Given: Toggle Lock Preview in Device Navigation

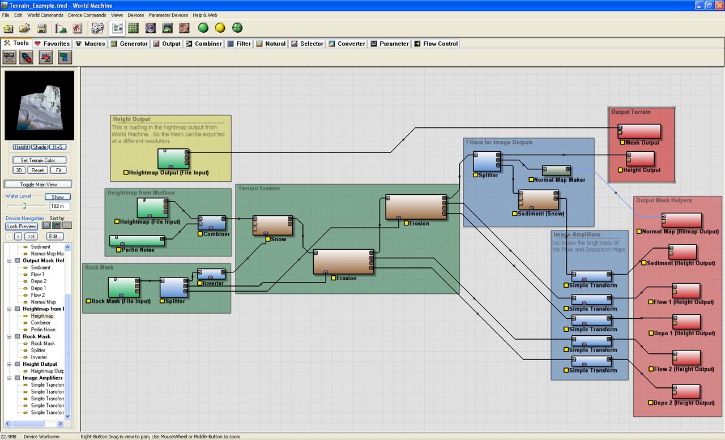Looking at the screenshot, I should point(22,227).
